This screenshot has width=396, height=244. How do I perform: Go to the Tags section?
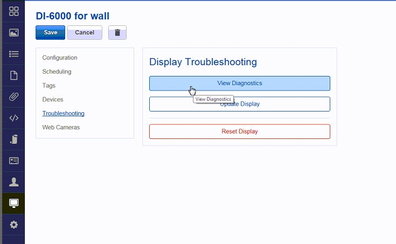click(49, 86)
